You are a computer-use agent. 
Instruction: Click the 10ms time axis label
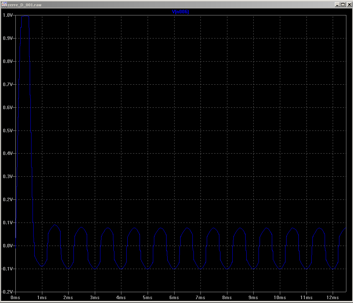point(280,298)
